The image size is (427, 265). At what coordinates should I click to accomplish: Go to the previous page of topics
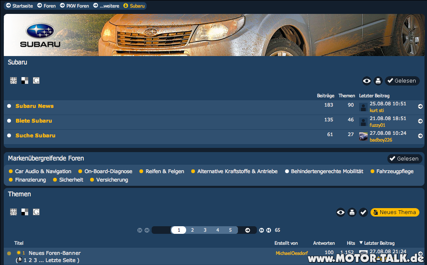point(147,230)
